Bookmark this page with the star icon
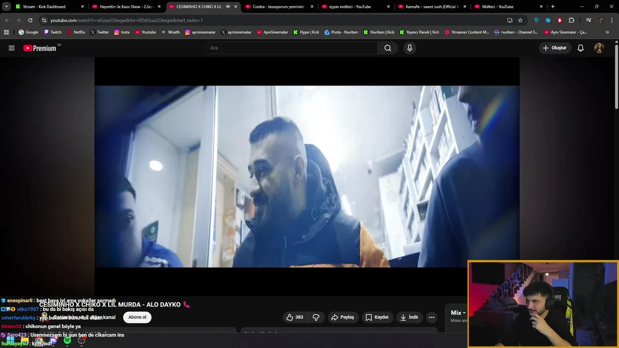This screenshot has width=619, height=348. coord(520,20)
